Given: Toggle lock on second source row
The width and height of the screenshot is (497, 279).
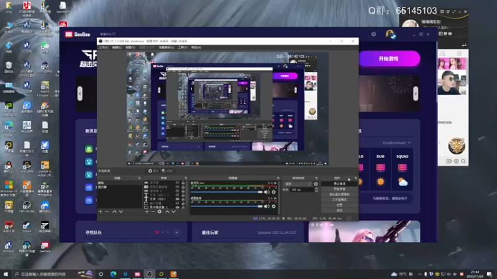Looking at the screenshot, I should point(183,187).
